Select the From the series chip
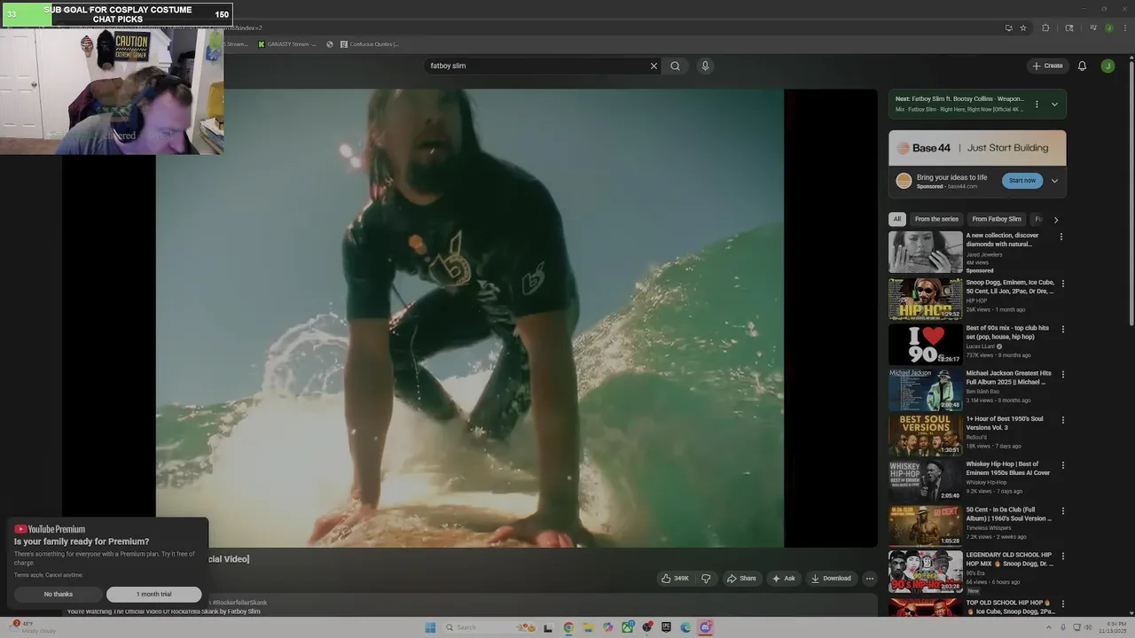Viewport: 1135px width, 638px height. pos(936,219)
